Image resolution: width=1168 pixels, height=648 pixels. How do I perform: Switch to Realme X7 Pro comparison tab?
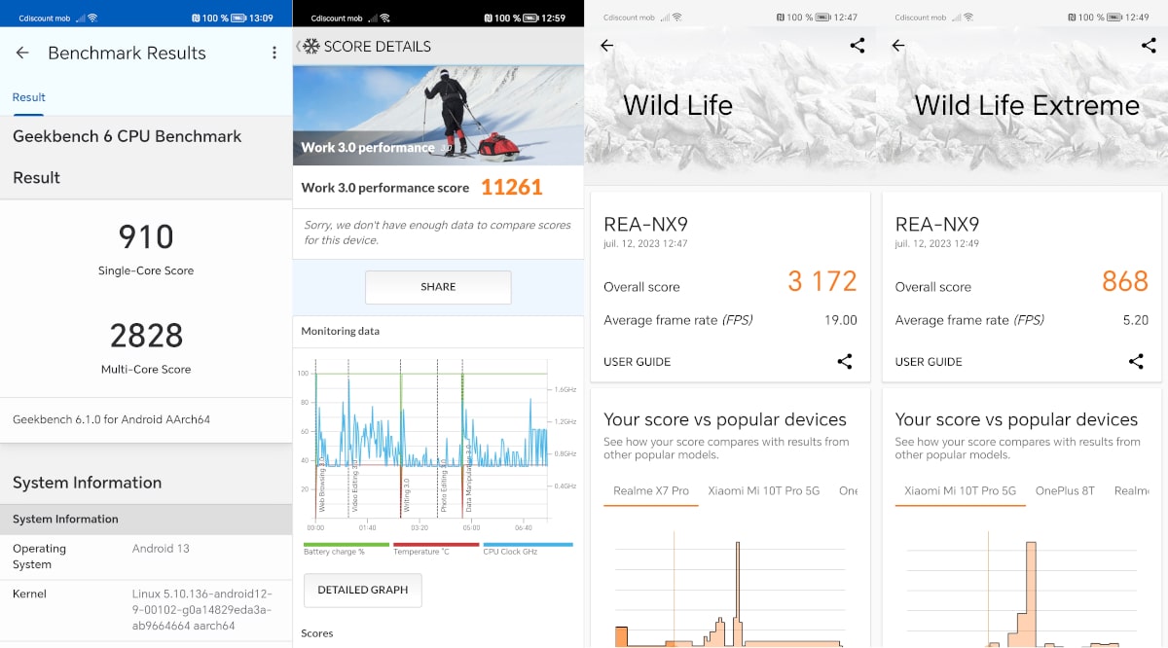(x=651, y=490)
